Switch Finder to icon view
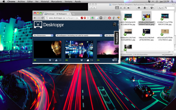This screenshot has height=110, width=176. [117, 8]
